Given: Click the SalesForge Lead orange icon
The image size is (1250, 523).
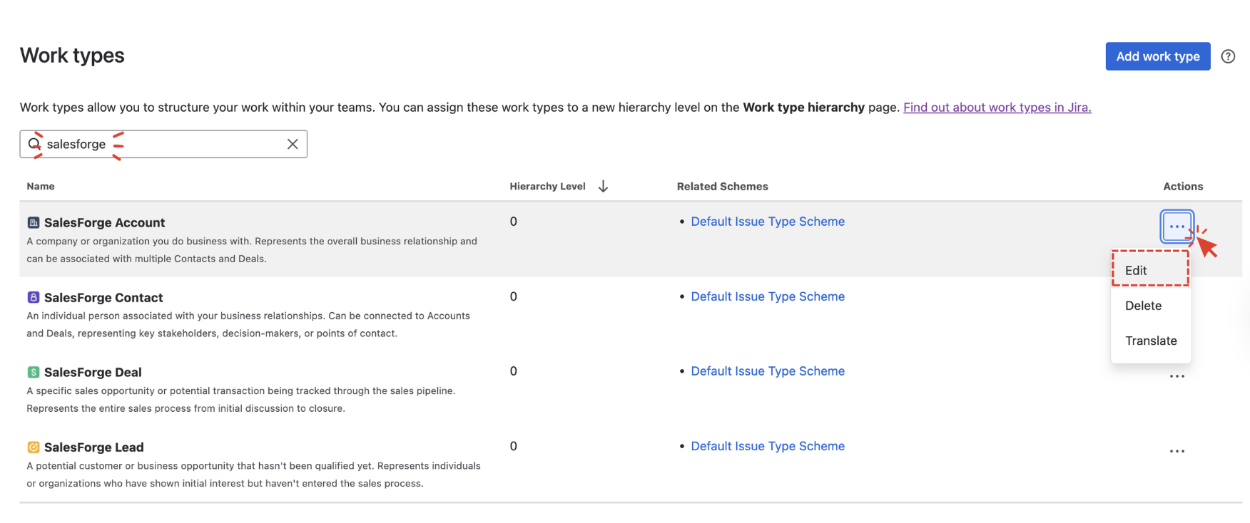Looking at the screenshot, I should pos(34,447).
